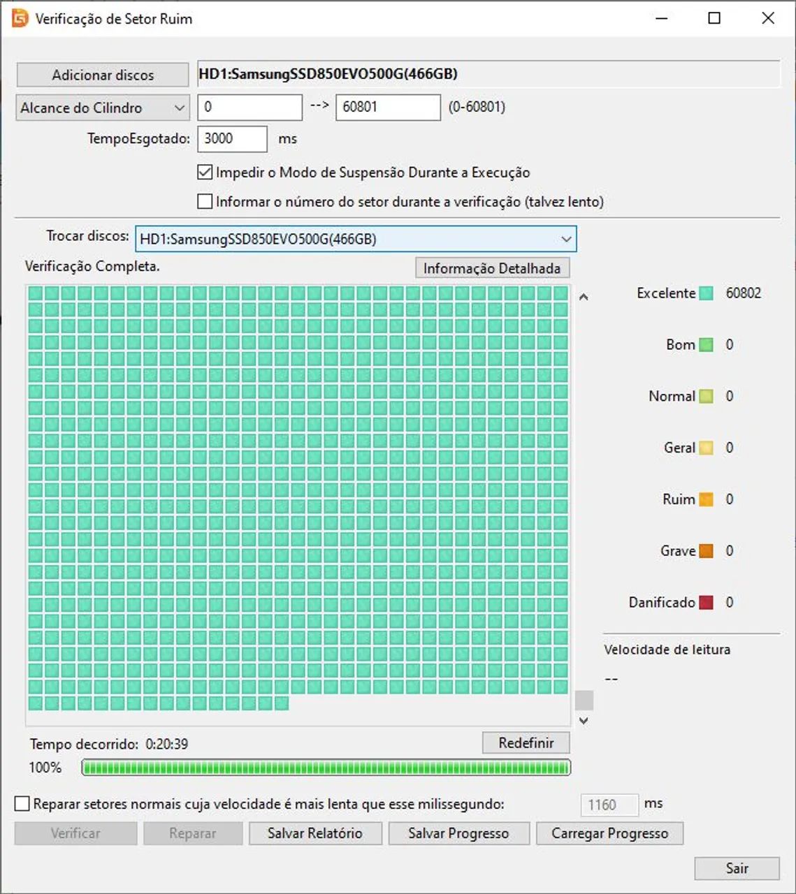Uncheck Impedir o Modo de Suspensão checkbox

(x=205, y=172)
